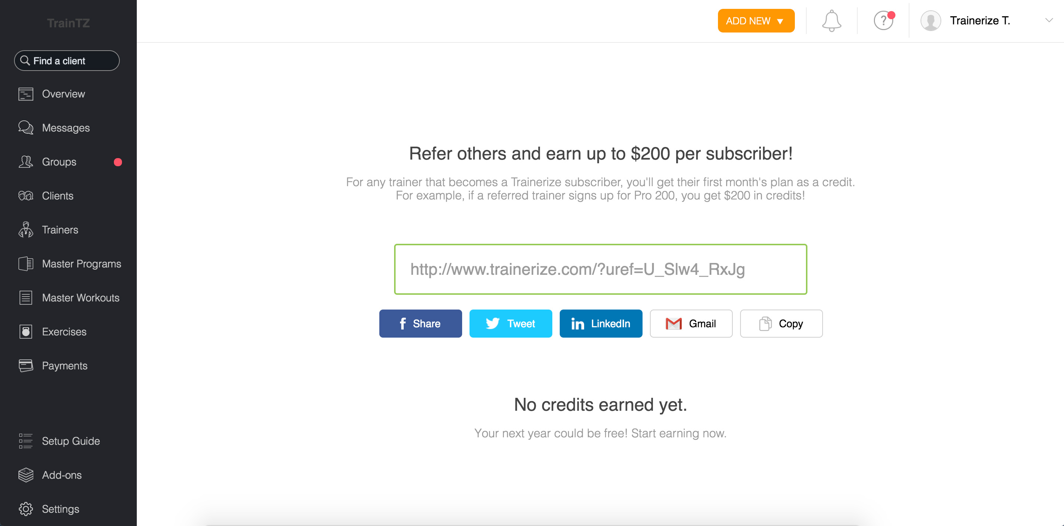This screenshot has height=526, width=1064.
Task: Open Gmail to share referral
Action: (691, 323)
